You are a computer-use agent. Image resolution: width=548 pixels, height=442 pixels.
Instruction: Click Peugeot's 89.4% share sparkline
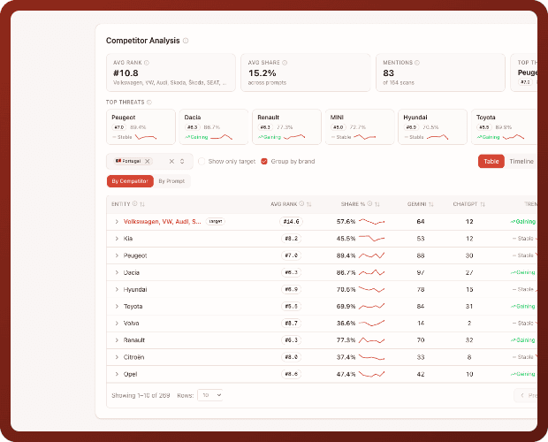(372, 255)
